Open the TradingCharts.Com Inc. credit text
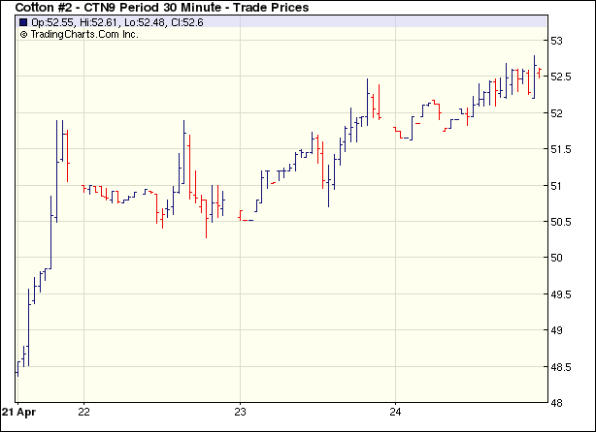The width and height of the screenshot is (596, 432). pyautogui.click(x=84, y=34)
